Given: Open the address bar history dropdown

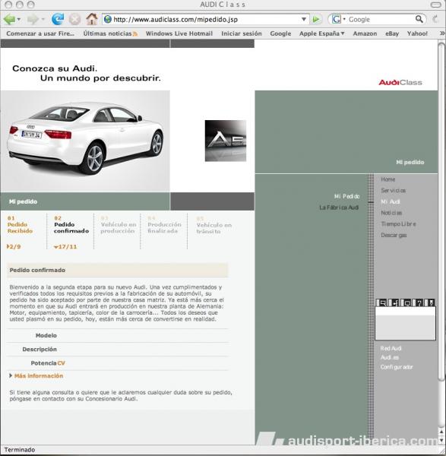Looking at the screenshot, I should pyautogui.click(x=304, y=20).
